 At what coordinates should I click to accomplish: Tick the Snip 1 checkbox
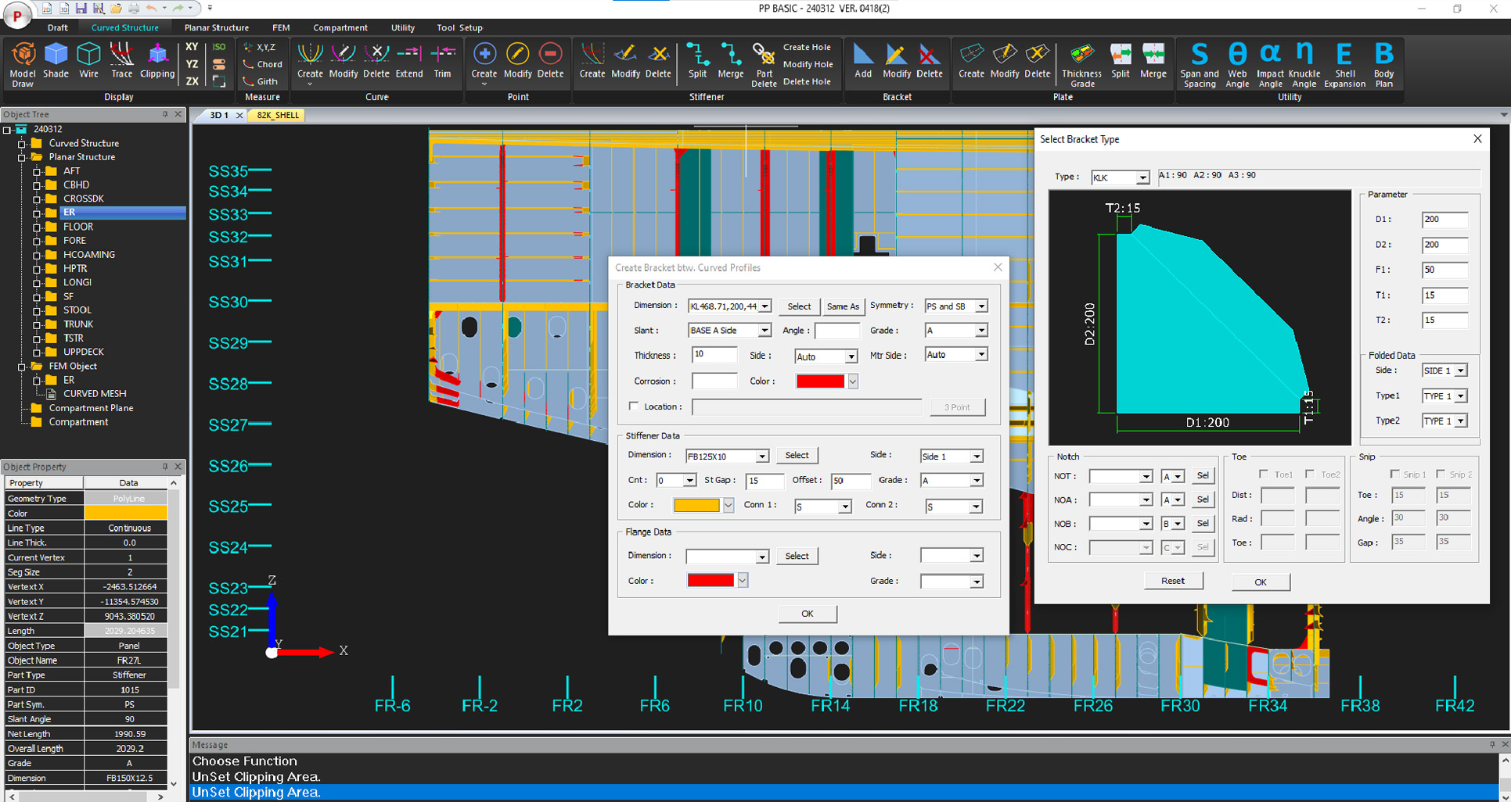click(x=1394, y=474)
